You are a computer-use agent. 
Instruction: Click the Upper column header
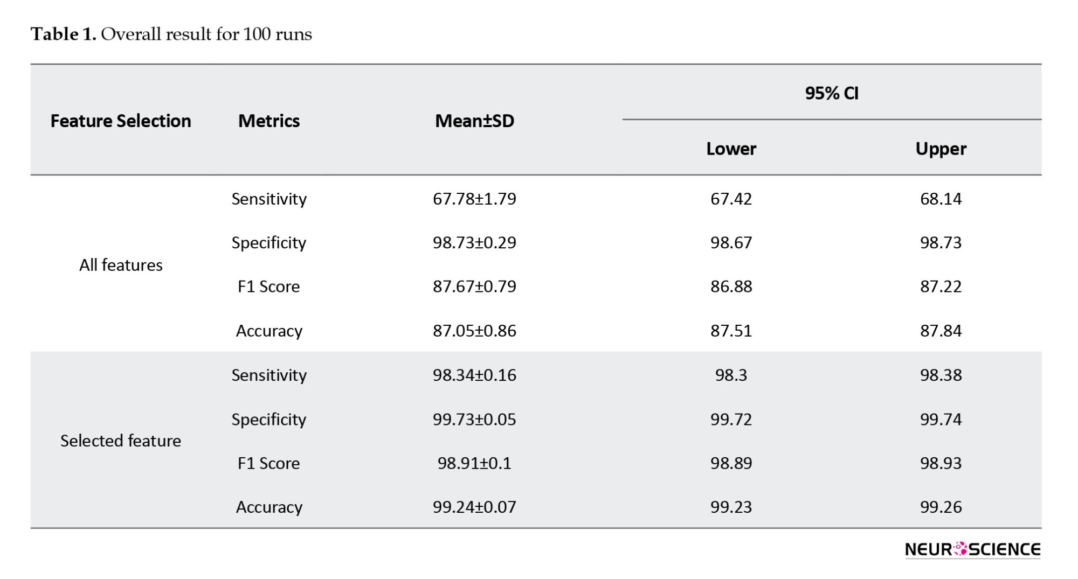pyautogui.click(x=941, y=149)
